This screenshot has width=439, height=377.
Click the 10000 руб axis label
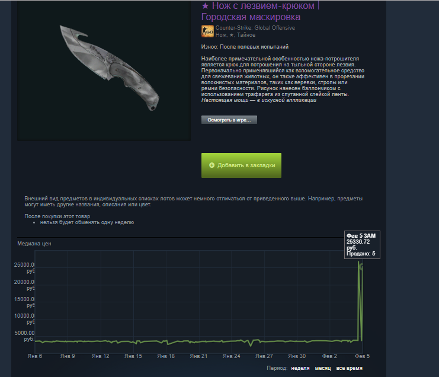(24, 319)
